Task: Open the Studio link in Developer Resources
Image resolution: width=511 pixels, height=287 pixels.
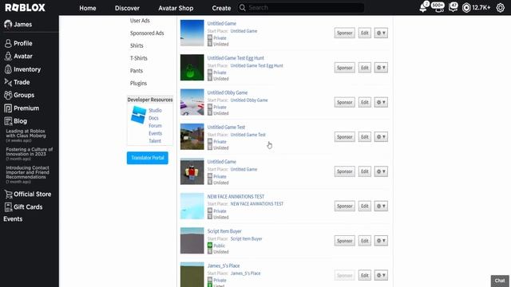Action: click(x=155, y=110)
